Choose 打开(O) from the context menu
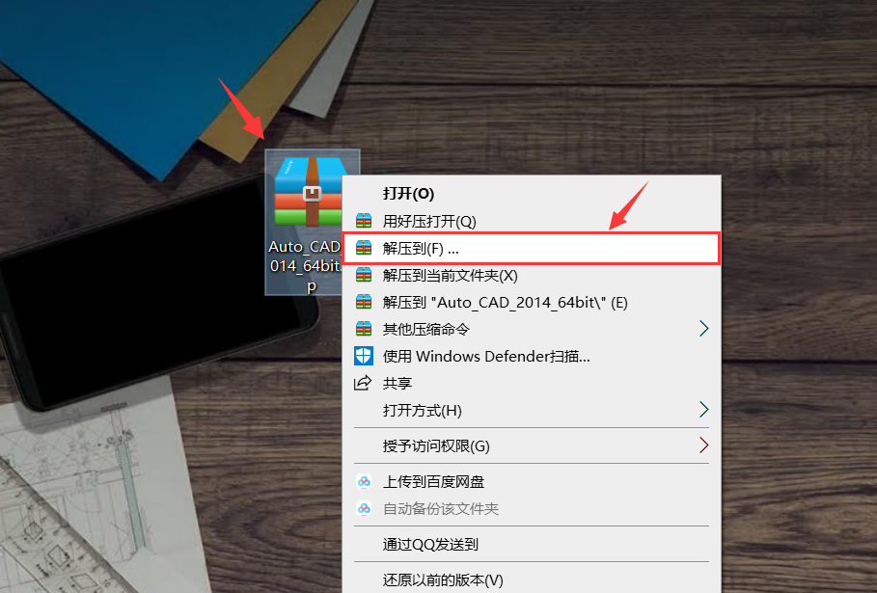877x593 pixels. (x=532, y=194)
